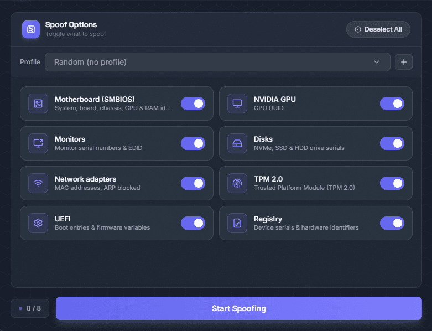Screen dimensions: 432x331
Task: Click the "Toggle what to spoof" subtitle
Action: [75, 34]
